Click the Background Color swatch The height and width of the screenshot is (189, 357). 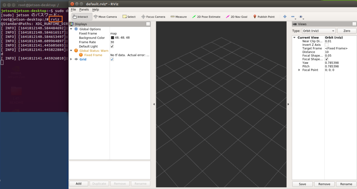tap(112, 38)
